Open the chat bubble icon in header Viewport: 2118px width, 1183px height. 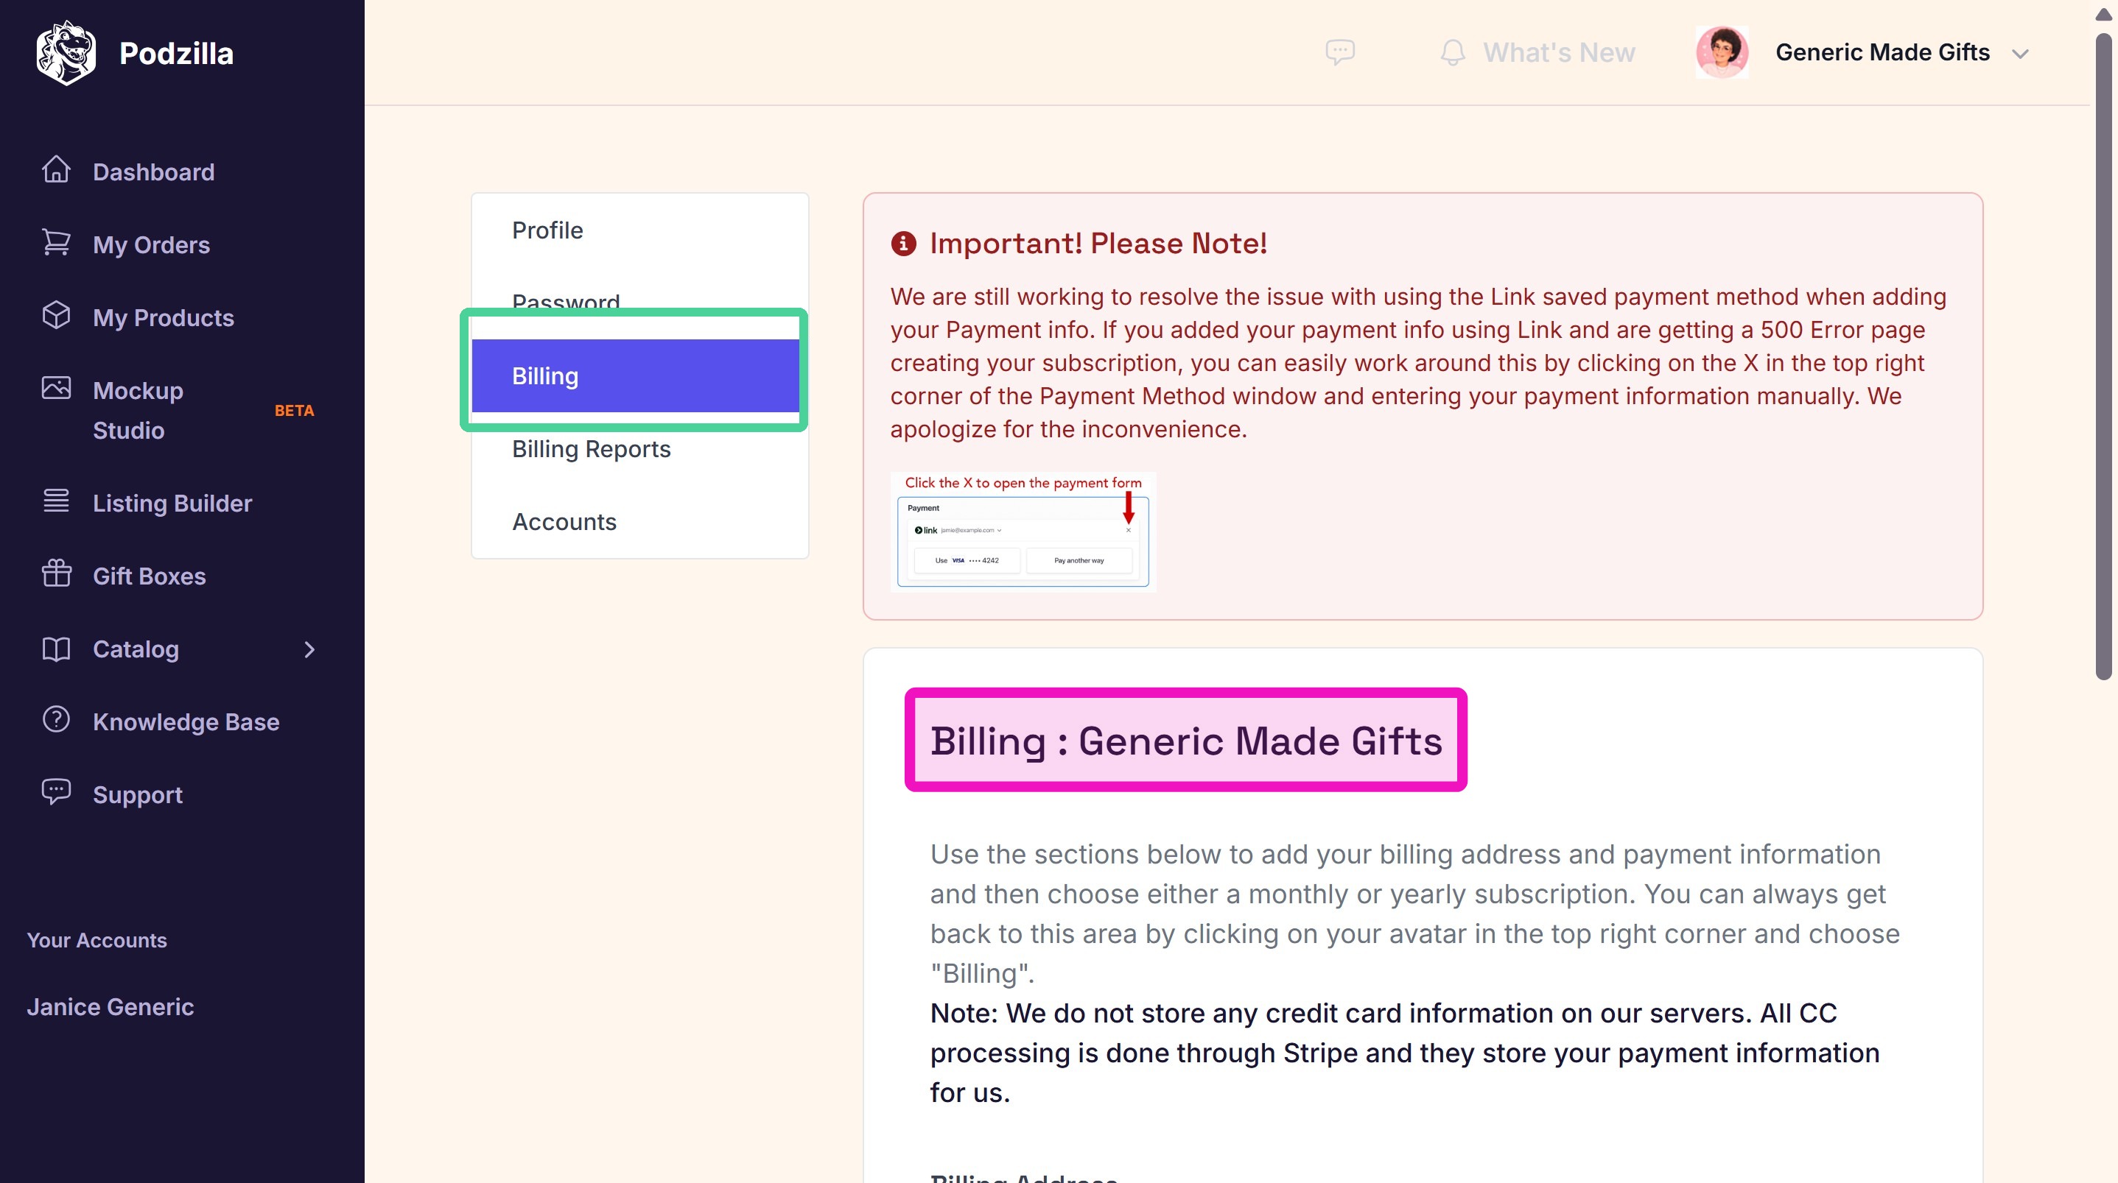(1340, 52)
